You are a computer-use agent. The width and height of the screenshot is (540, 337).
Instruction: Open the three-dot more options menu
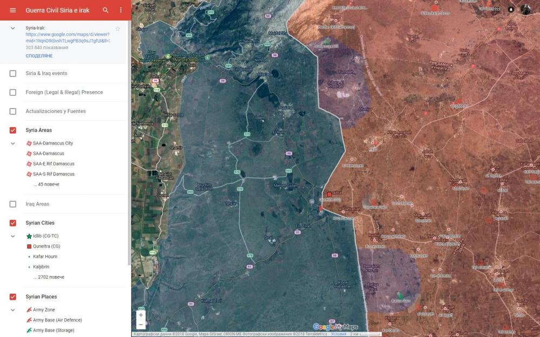coord(120,10)
